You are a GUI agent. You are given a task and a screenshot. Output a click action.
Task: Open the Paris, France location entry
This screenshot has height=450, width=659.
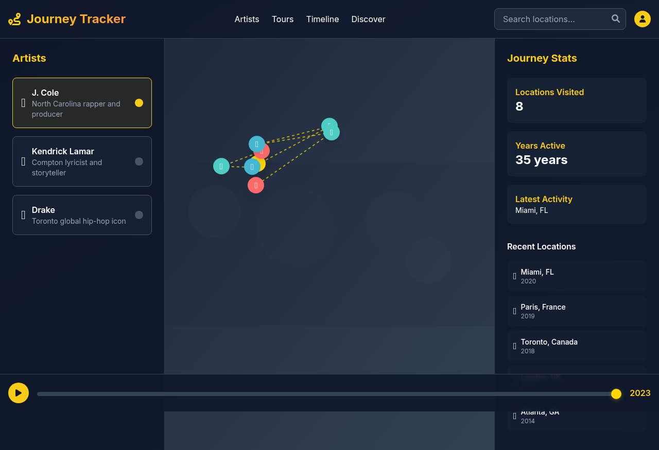[576, 311]
